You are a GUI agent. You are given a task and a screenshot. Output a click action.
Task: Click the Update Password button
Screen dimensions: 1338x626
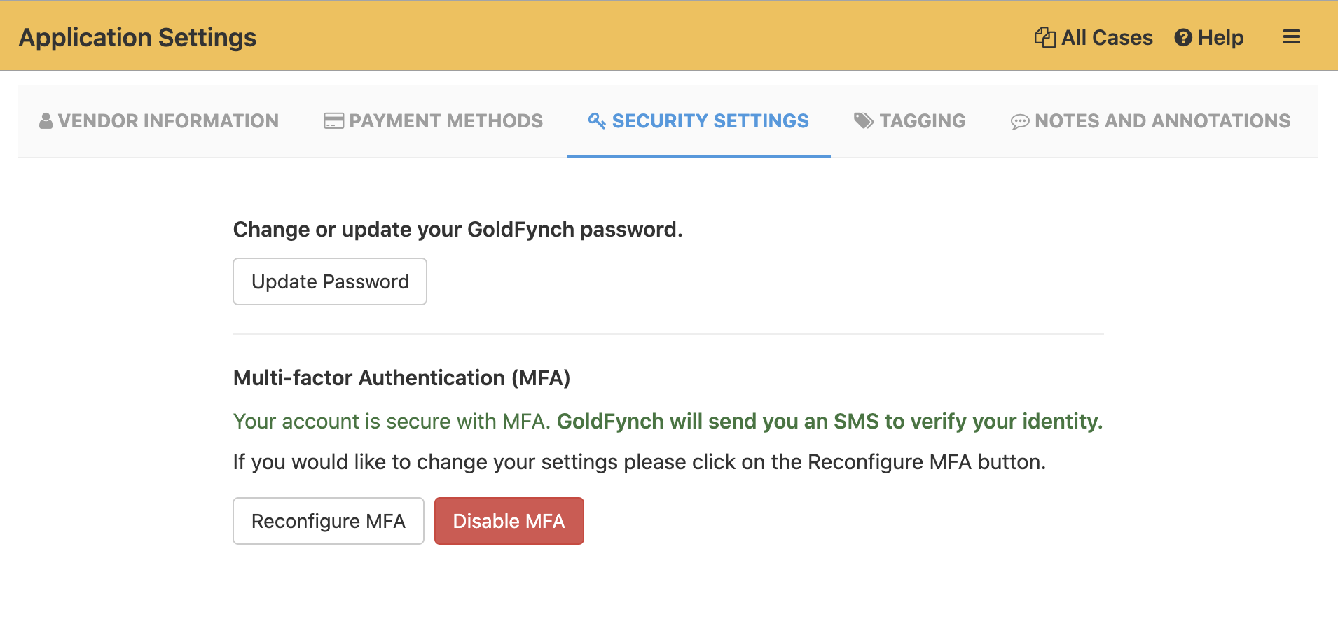click(x=329, y=281)
